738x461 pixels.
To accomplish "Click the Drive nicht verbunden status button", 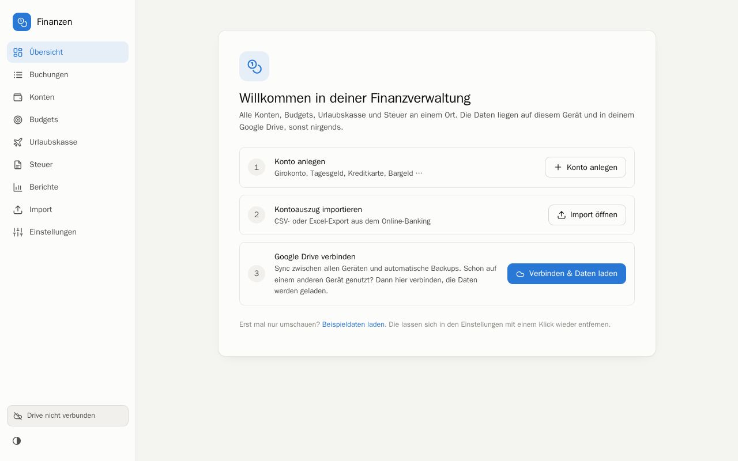I will (67, 416).
